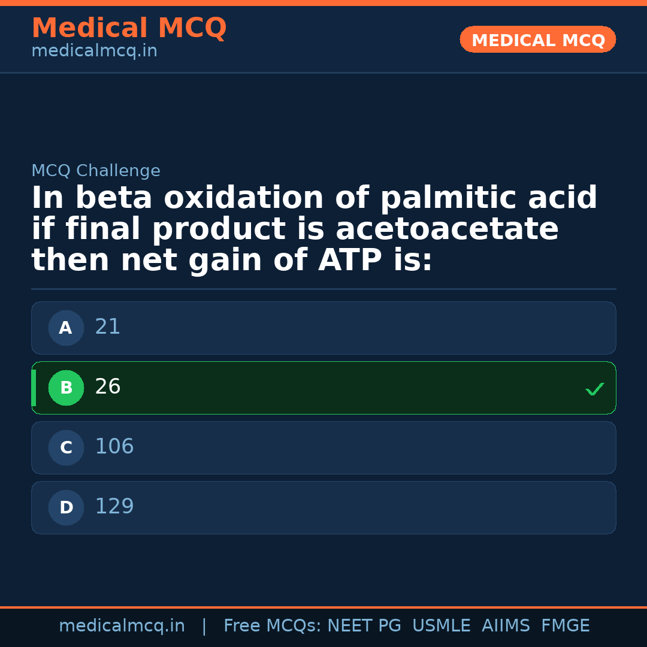Click the green circled B badge
Viewport: 647px width, 647px height.
[x=66, y=388]
